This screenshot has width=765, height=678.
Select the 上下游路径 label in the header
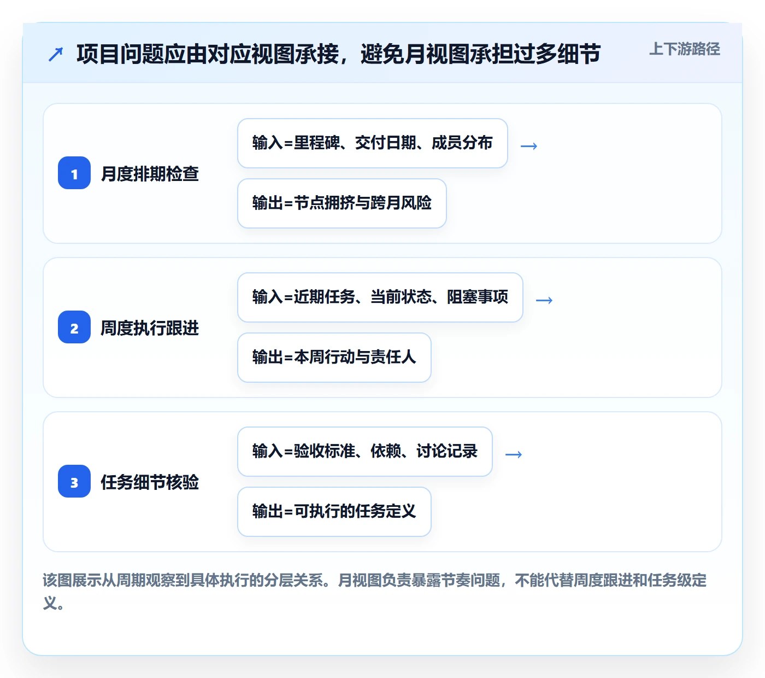pos(685,49)
